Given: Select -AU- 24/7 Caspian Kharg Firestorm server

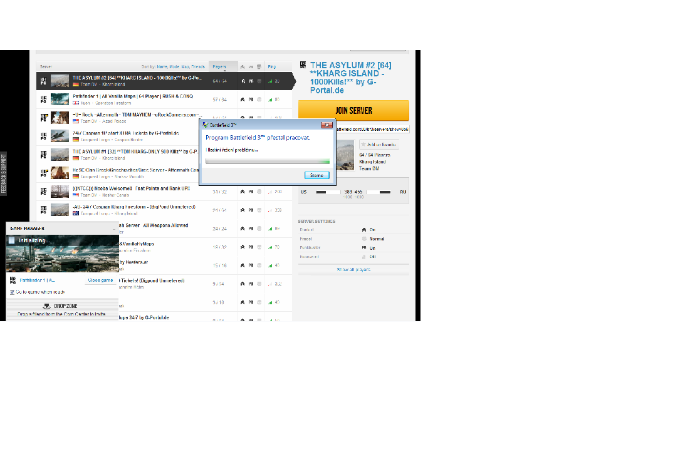Looking at the screenshot, I should (164, 210).
